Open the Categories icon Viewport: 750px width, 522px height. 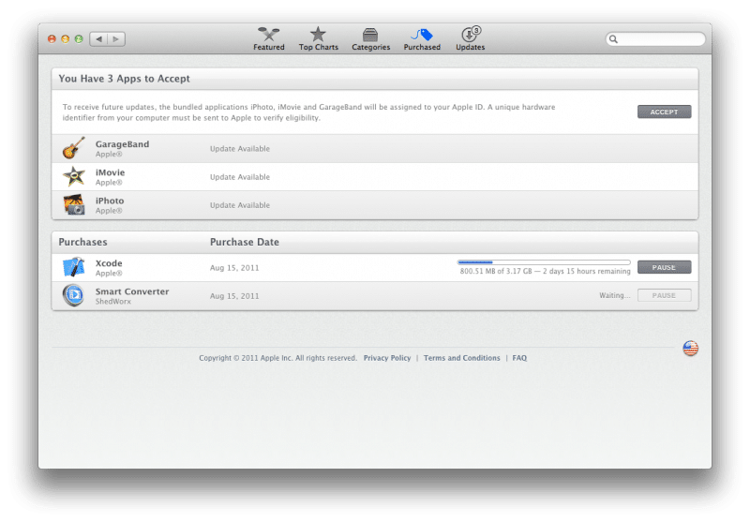coord(370,35)
